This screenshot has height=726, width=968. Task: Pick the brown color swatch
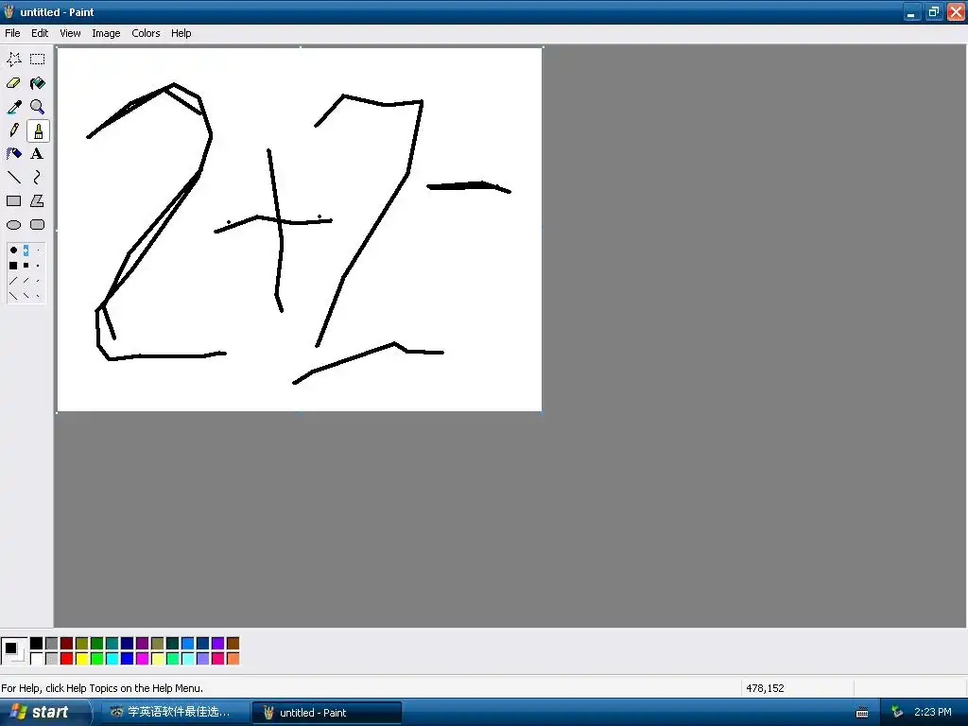233,643
